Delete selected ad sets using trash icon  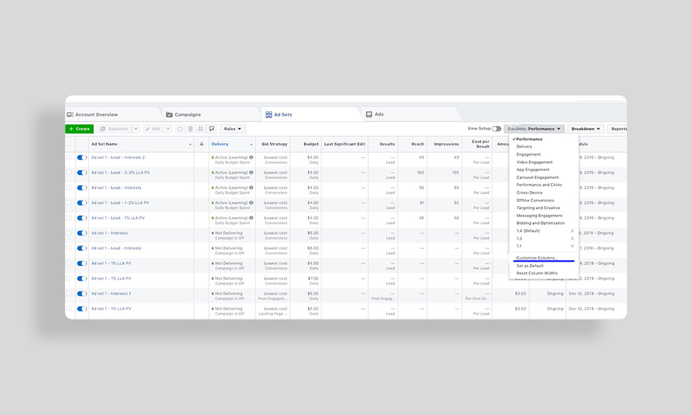tap(191, 129)
